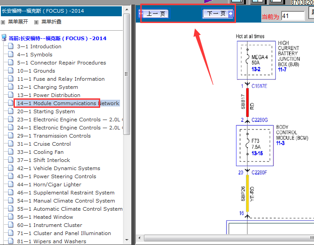This screenshot has height=245, width=314.
Task: Open 23—1 Electronic Engine Controls entry
Action: (x=69, y=120)
